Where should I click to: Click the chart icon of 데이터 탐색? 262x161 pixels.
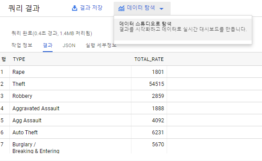point(121,8)
